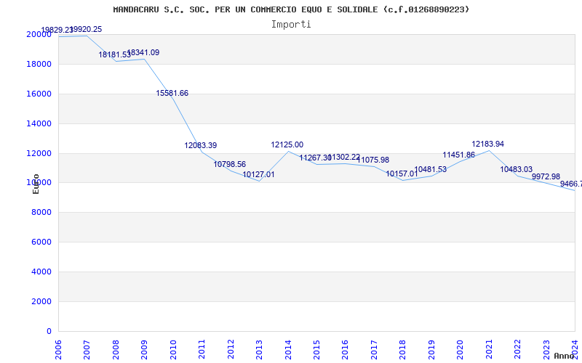The height and width of the screenshot is (363, 582).
Task: Click y-axis tick 12000
Action: 39,153
